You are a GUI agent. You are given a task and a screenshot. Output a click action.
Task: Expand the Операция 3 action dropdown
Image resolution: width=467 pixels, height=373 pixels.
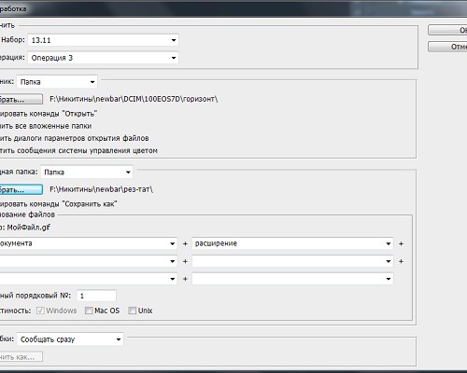(x=103, y=58)
